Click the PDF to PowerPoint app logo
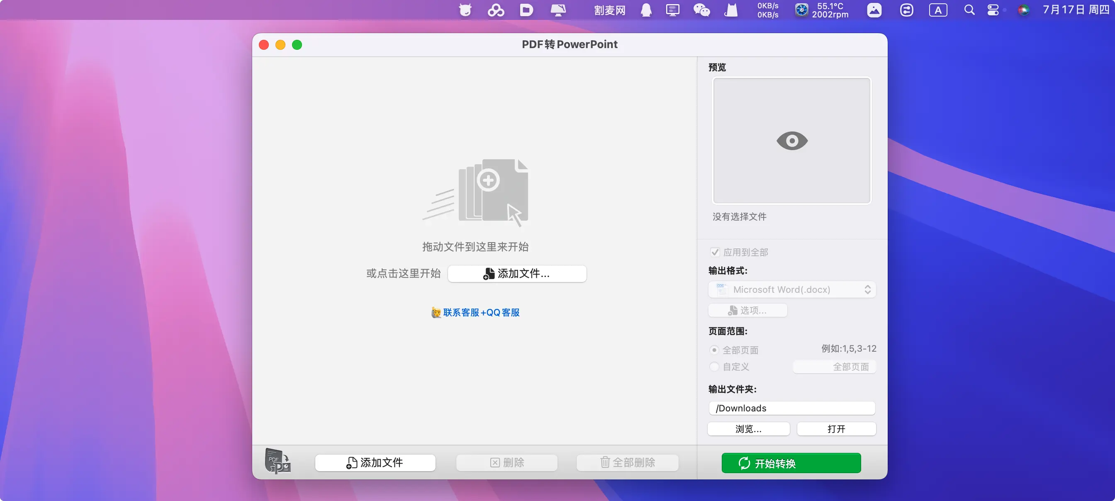The width and height of the screenshot is (1115, 501). click(x=278, y=461)
